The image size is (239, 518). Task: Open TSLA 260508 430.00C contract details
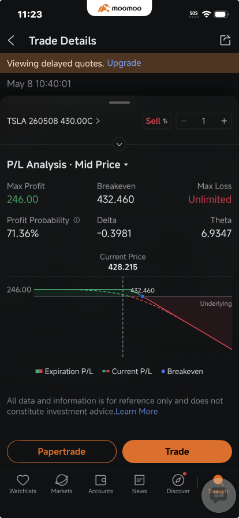54,121
